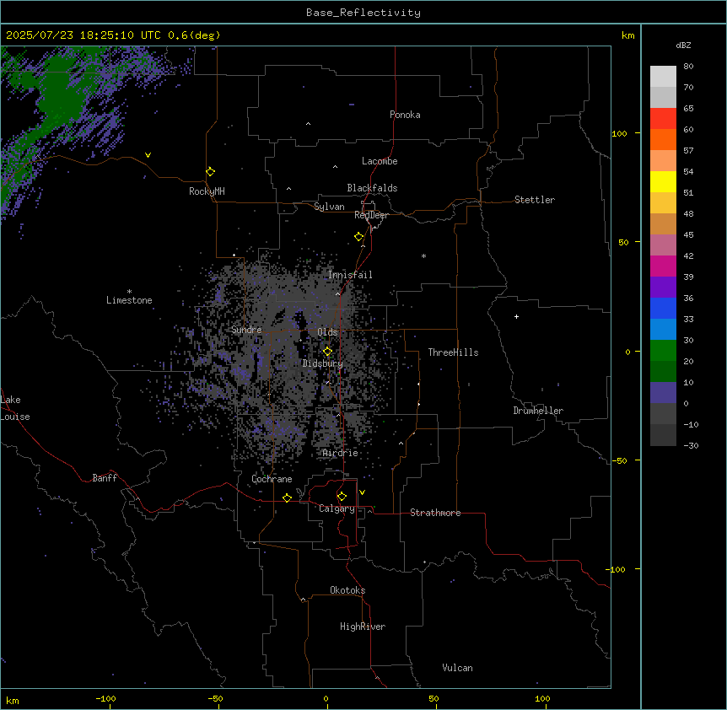Click the Olds town label
Screen dimensions: 727x710
[x=327, y=332]
